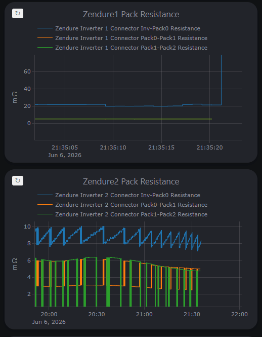Click the 40 y-axis label in Zendure1
This screenshot has height=337, width=262.
tap(28, 89)
